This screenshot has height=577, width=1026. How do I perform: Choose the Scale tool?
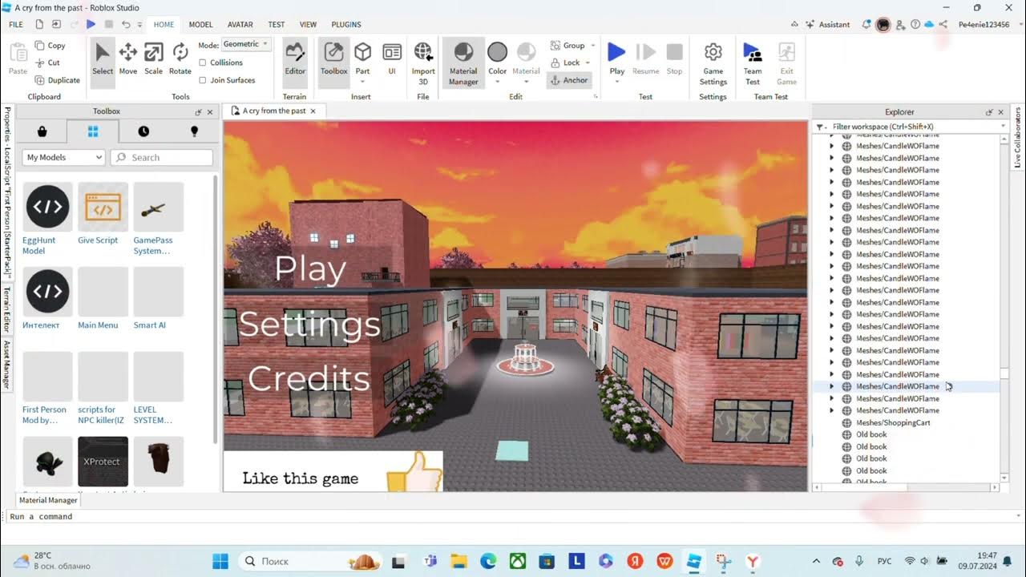tap(153, 60)
